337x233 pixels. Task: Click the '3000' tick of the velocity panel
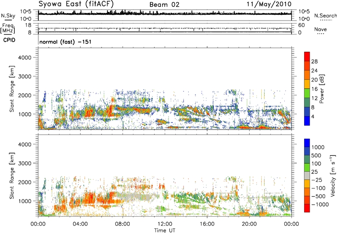pyautogui.click(x=24, y=163)
